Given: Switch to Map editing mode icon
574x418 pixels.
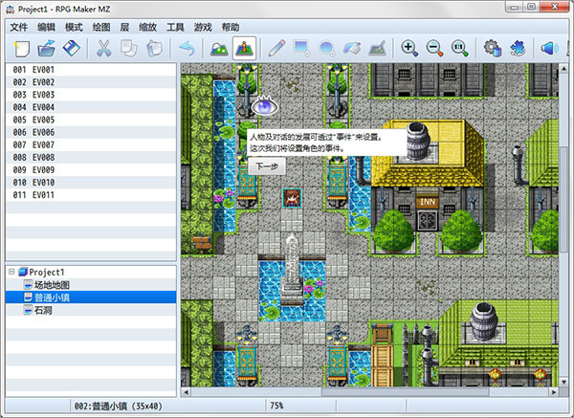Looking at the screenshot, I should click(219, 49).
